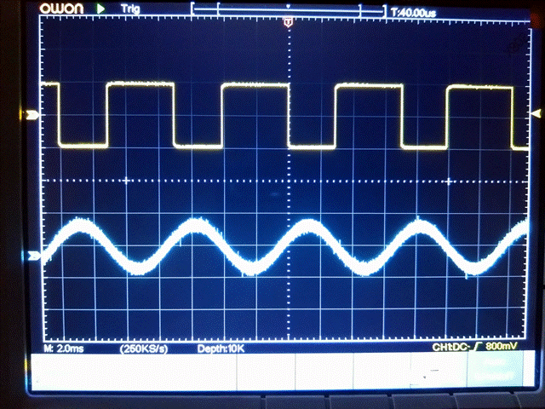Click the center crosshair of the graticule
Viewport: 545px width, 409px height.
pos(288,181)
